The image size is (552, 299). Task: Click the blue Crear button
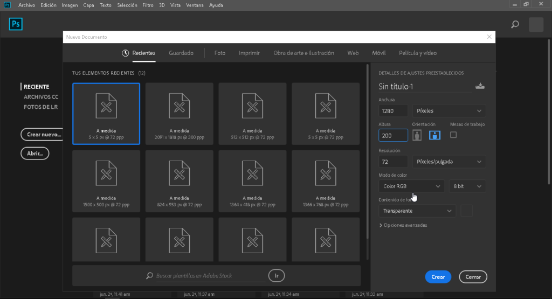pos(438,277)
